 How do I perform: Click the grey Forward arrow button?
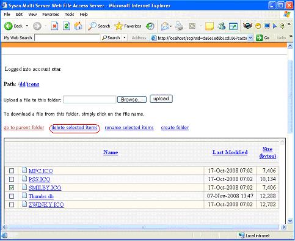37,26
